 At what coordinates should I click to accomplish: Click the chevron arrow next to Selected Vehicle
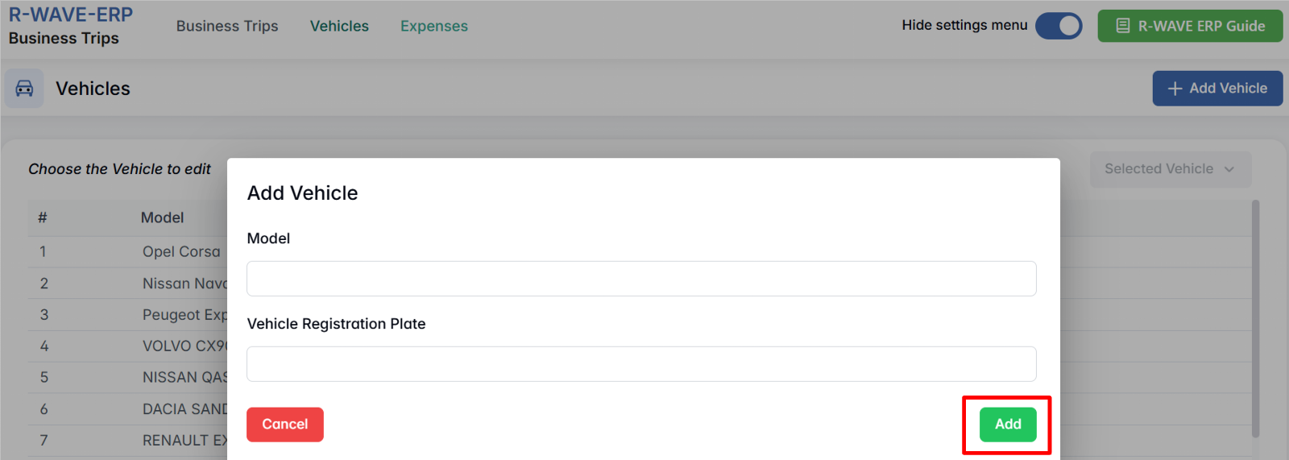(x=1229, y=169)
